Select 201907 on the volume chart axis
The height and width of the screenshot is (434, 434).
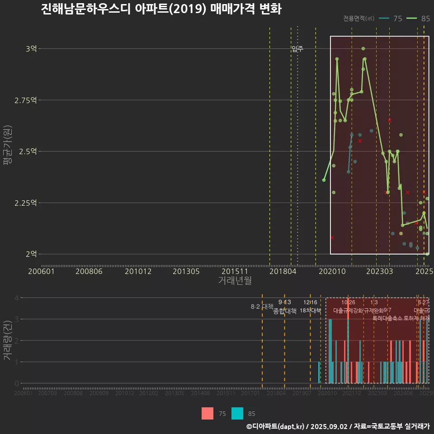pos(302,393)
